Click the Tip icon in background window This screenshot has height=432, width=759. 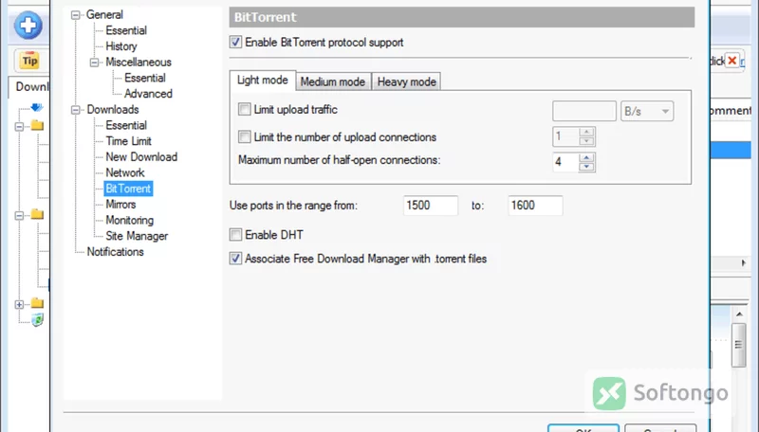[29, 61]
